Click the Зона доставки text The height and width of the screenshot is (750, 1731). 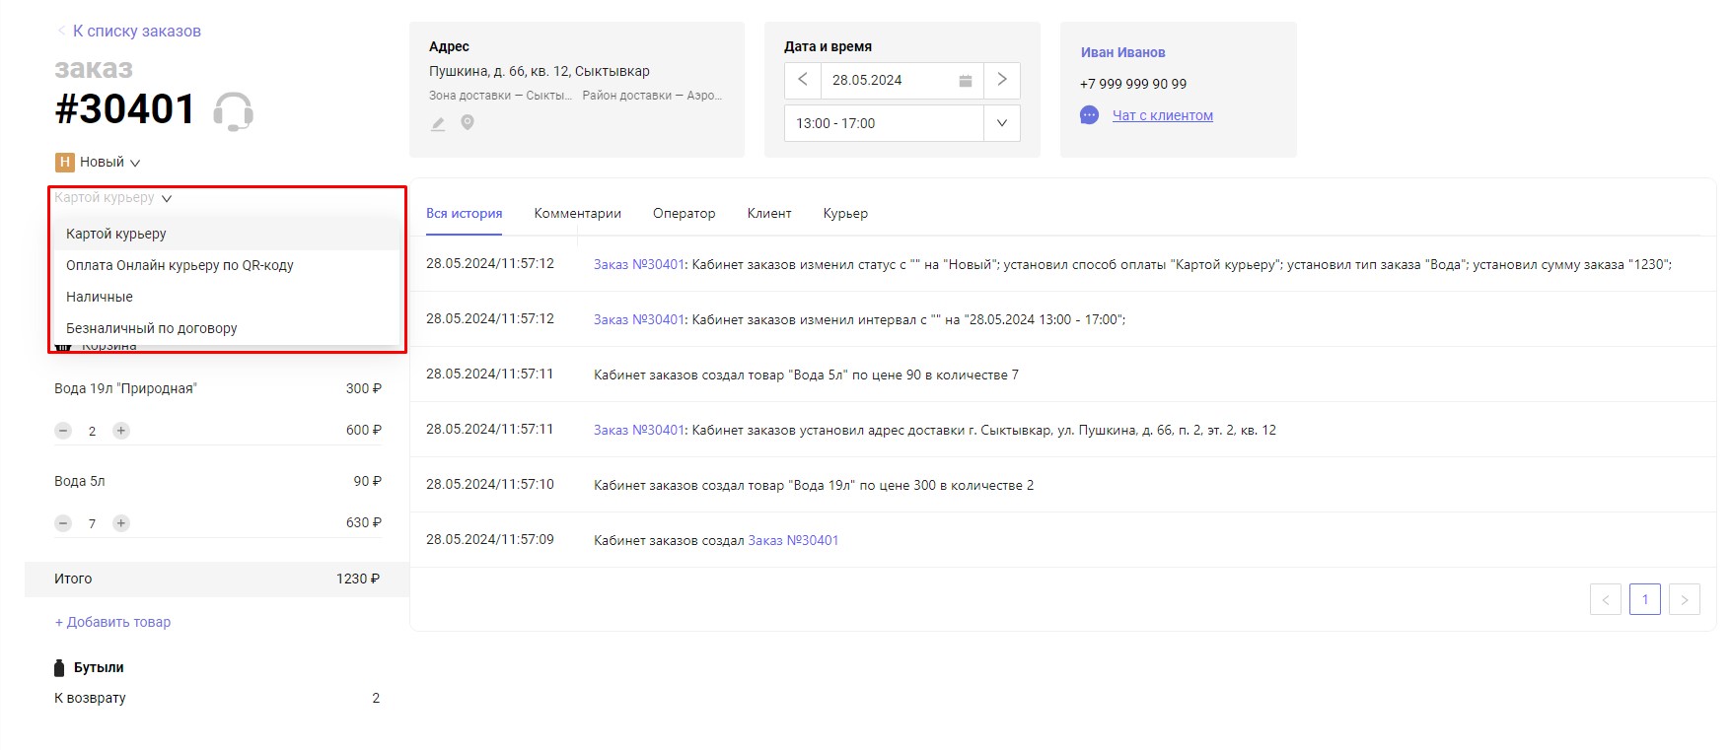coord(500,96)
